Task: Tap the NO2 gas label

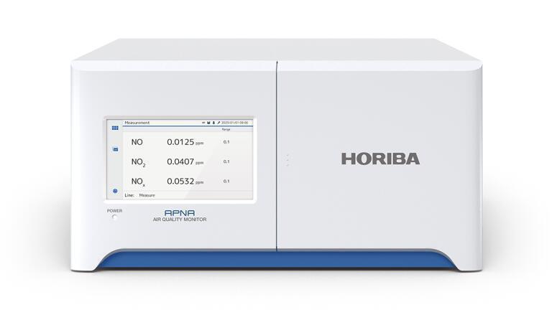Action: [138, 162]
